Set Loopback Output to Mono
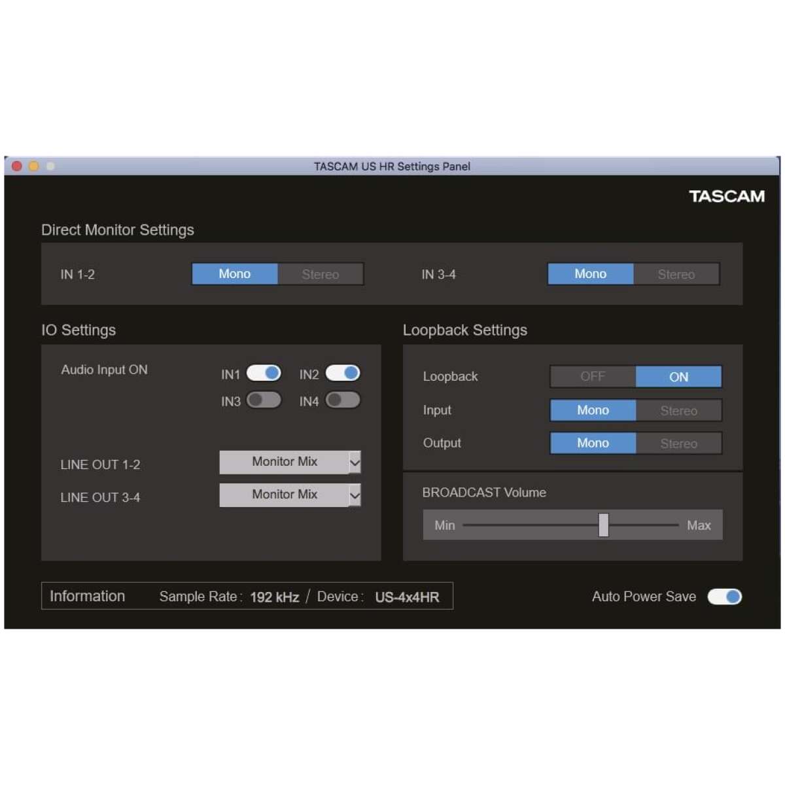This screenshot has width=785, height=785. (593, 443)
